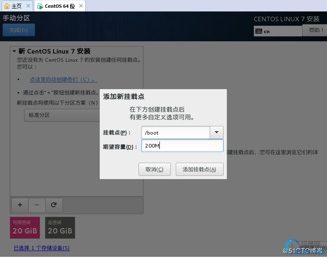This screenshot has width=327, height=258.
Task: Open the 标准分区 partition scheme dropdown
Action: coord(62,115)
